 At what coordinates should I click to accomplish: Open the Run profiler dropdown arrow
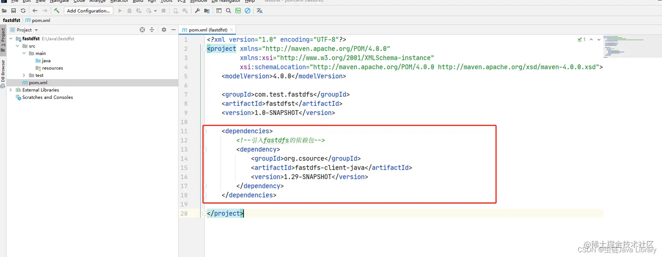click(x=155, y=10)
